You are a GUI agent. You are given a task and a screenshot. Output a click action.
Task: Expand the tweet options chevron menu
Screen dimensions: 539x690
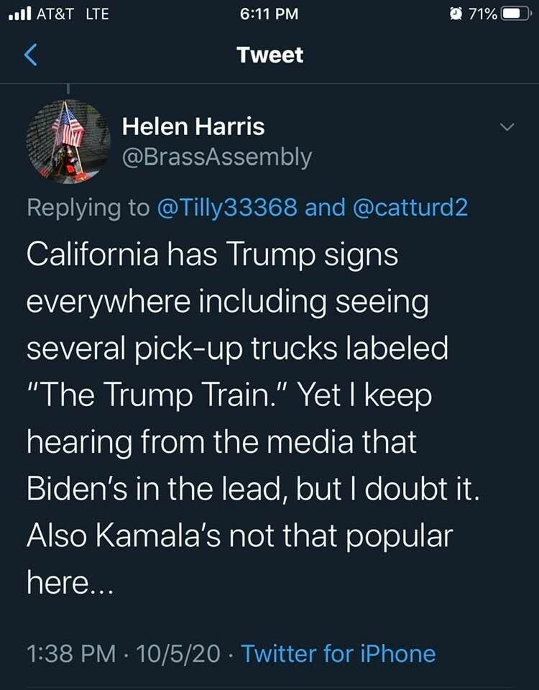507,127
